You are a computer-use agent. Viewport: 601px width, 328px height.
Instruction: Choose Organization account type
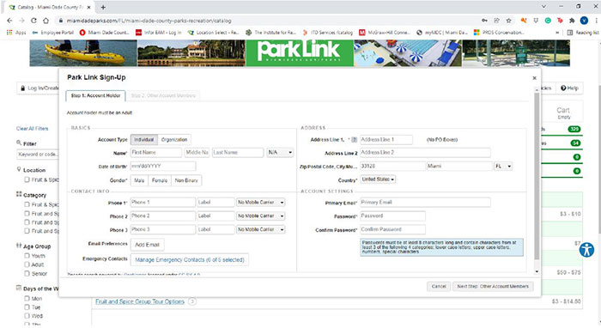coord(174,140)
